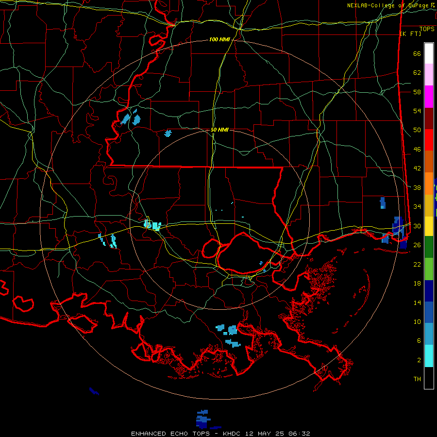
Task: Click the gold swatch between 30 and 34
Action: pyautogui.click(x=429, y=205)
